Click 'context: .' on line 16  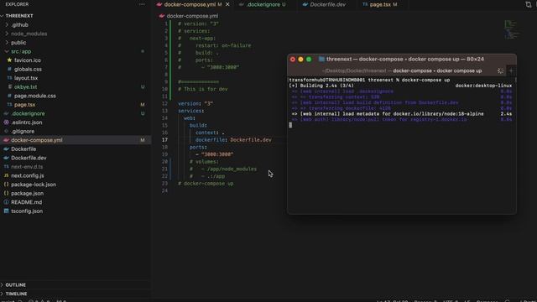pos(210,133)
